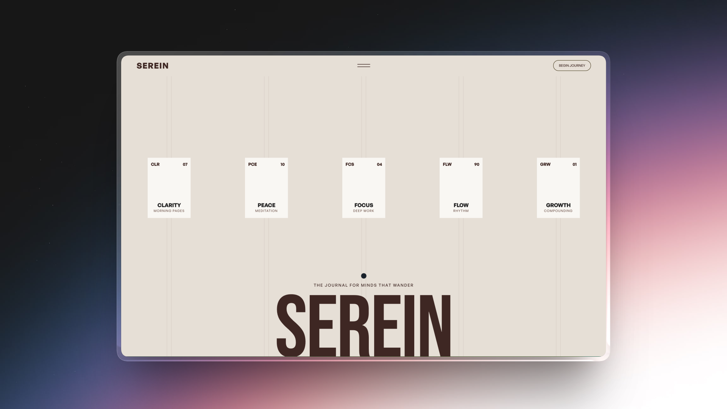Image resolution: width=727 pixels, height=409 pixels.
Task: Click the number 07 on Clarity card
Action: [x=185, y=164]
